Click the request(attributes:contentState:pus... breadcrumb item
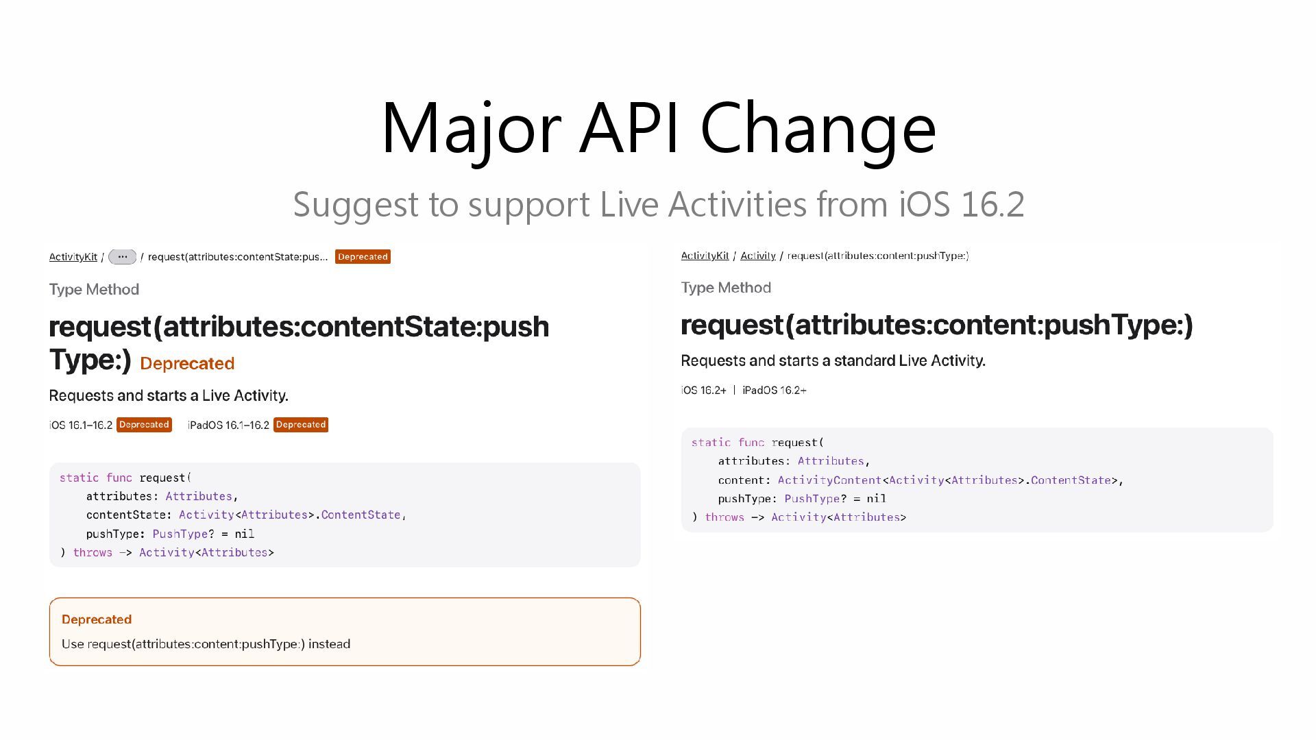 [x=238, y=257]
